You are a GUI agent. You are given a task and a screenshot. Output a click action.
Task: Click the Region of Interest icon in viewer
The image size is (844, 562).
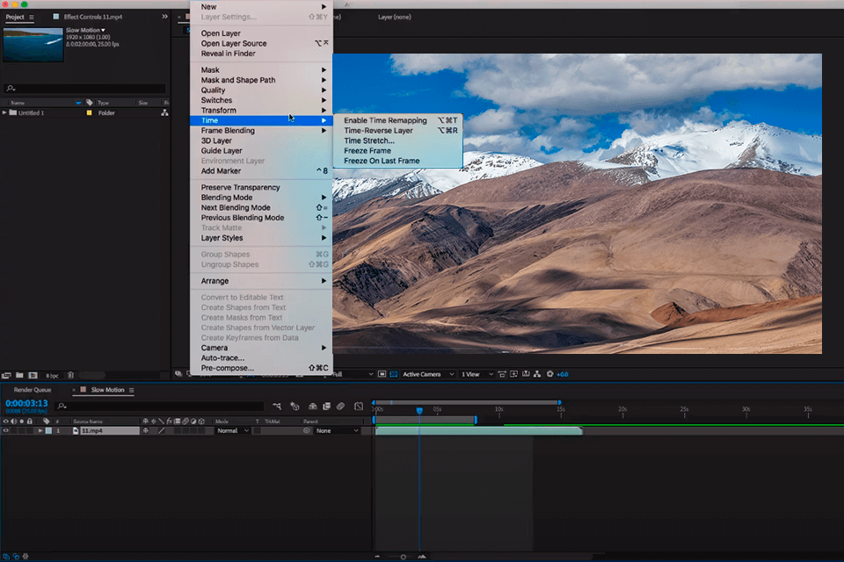tap(382, 374)
